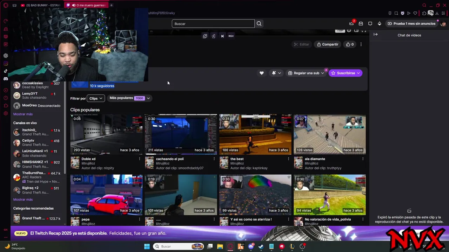Play the Doble xd clip thumbnail
The width and height of the screenshot is (449, 252).
(106, 134)
